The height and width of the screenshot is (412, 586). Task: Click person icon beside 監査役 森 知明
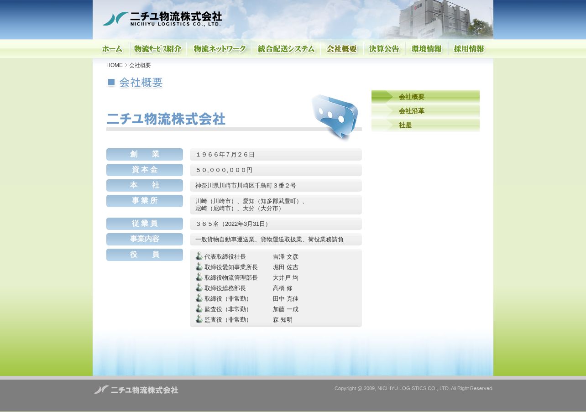(199, 319)
